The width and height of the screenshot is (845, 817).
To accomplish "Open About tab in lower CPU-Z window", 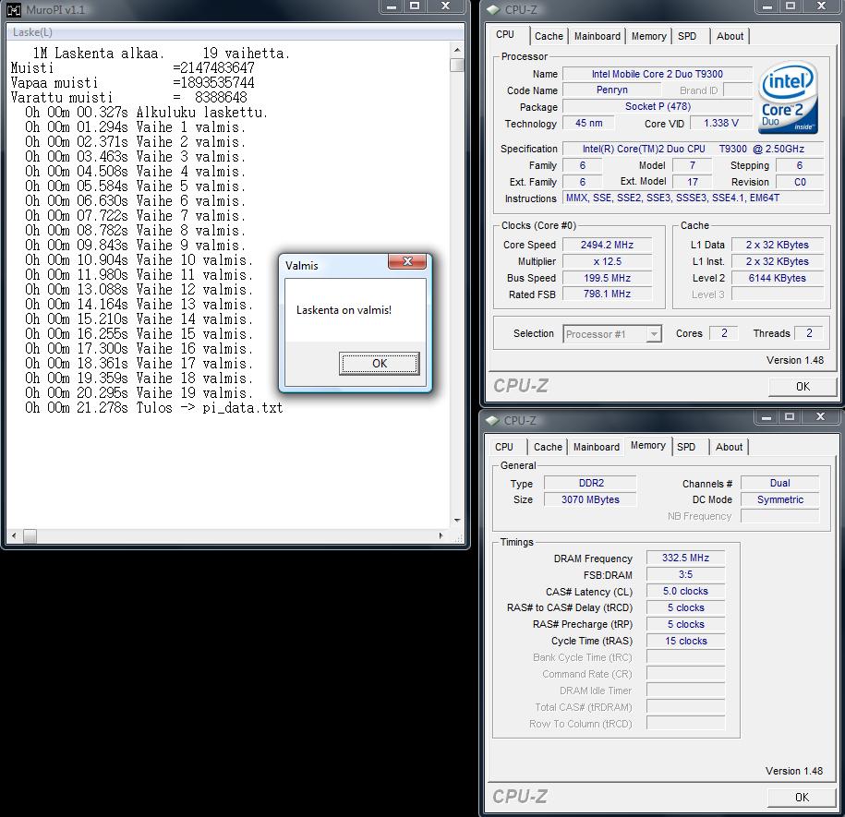I will (x=729, y=447).
